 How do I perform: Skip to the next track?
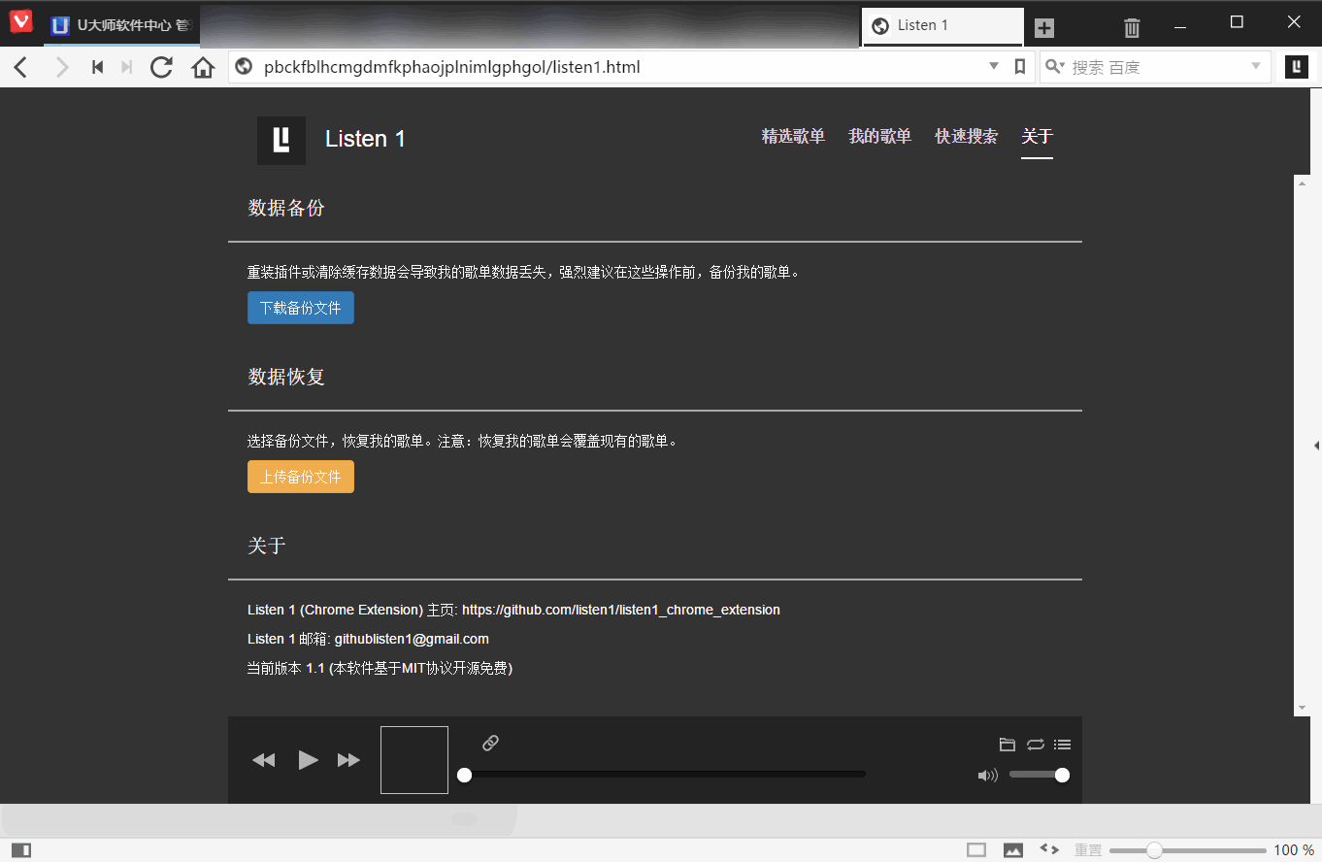point(348,760)
